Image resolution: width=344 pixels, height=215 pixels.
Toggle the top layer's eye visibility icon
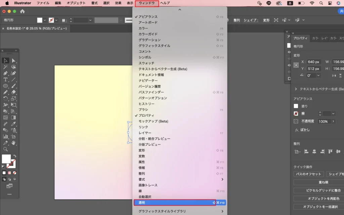pyautogui.click(x=289, y=52)
